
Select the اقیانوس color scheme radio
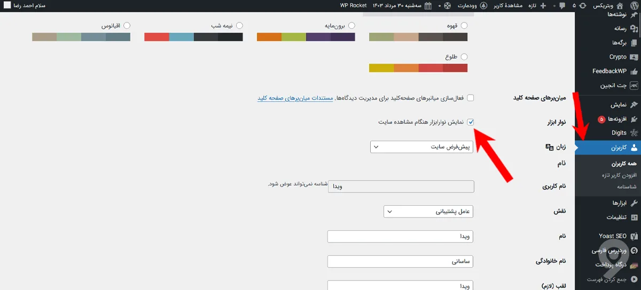tap(127, 26)
